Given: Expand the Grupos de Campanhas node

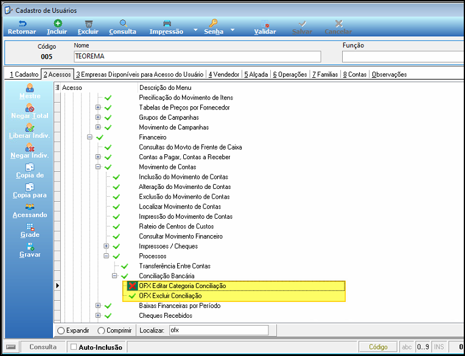Looking at the screenshot, I should 98,117.
